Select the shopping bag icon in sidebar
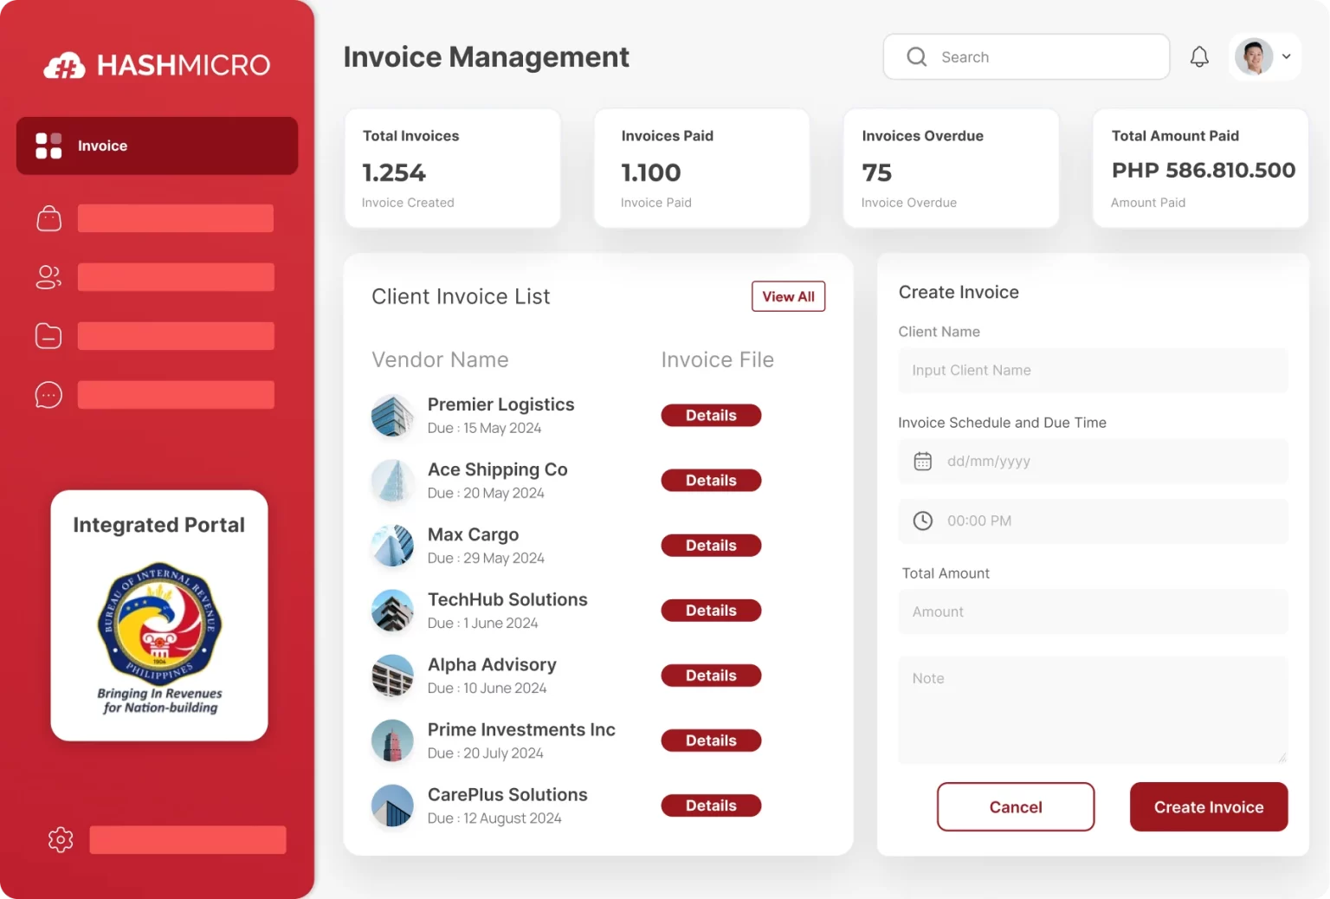The width and height of the screenshot is (1330, 899). 48,218
